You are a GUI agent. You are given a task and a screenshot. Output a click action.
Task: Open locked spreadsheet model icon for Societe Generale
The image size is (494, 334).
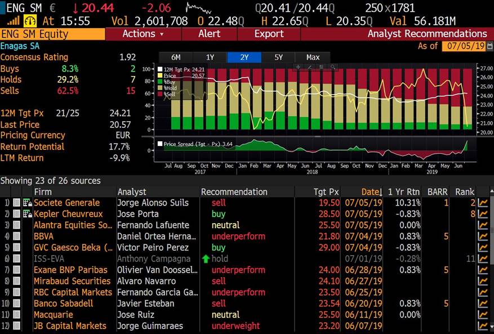click(28, 203)
